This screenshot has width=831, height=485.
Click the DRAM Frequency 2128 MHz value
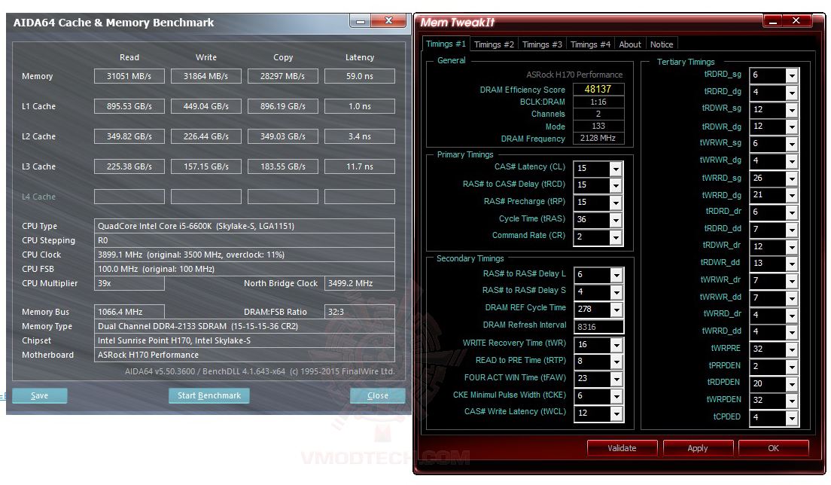[598, 138]
